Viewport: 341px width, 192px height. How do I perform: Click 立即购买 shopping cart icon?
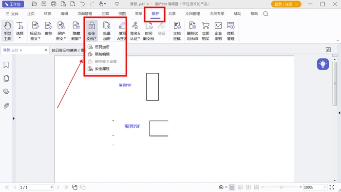click(x=206, y=31)
